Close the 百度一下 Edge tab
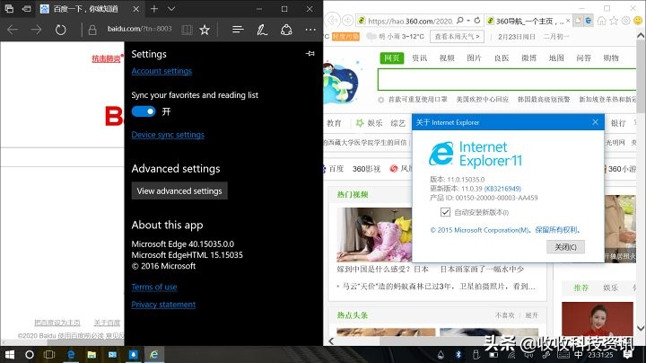646x363 pixels. click(x=136, y=9)
